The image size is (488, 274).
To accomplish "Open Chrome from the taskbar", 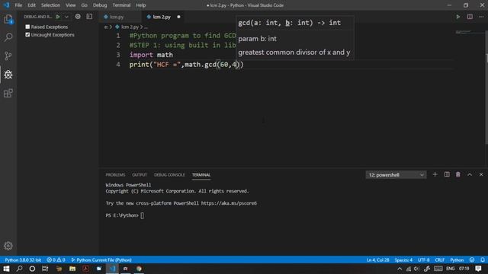I will point(139,269).
